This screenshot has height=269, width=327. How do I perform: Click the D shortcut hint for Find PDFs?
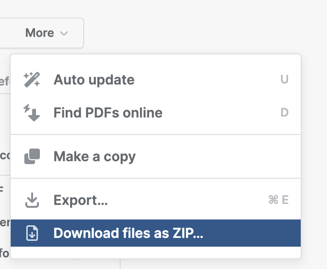[284, 113]
